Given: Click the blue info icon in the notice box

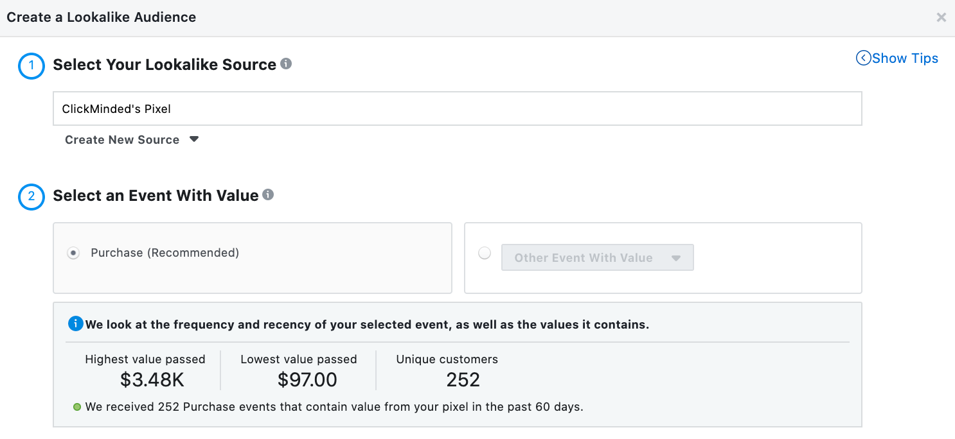Looking at the screenshot, I should coord(75,323).
